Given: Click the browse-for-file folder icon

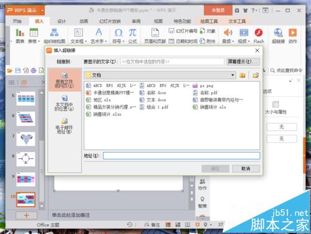Looking at the screenshot, I should [256, 75].
